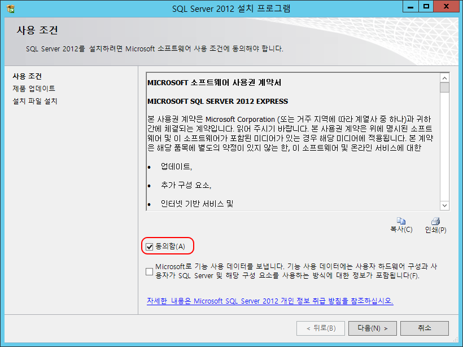Image resolution: width=463 pixels, height=347 pixels.
Task: Select the 설치 파일 설치 step in sidebar
Action: coord(35,101)
